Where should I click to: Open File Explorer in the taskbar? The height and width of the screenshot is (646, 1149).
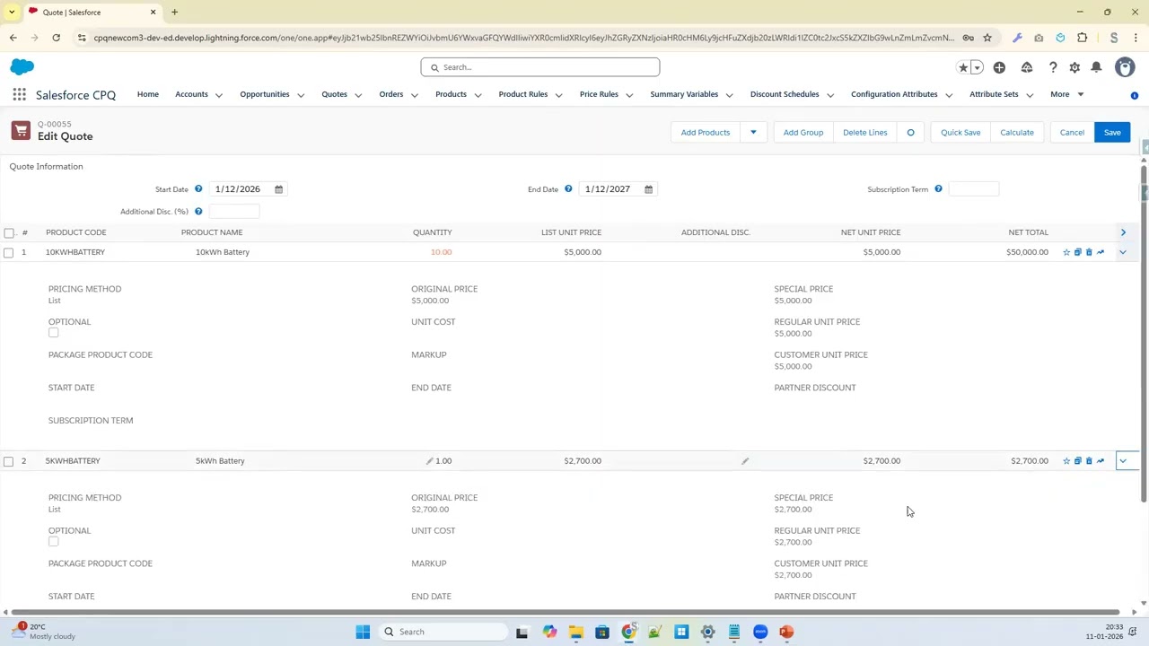point(575,632)
